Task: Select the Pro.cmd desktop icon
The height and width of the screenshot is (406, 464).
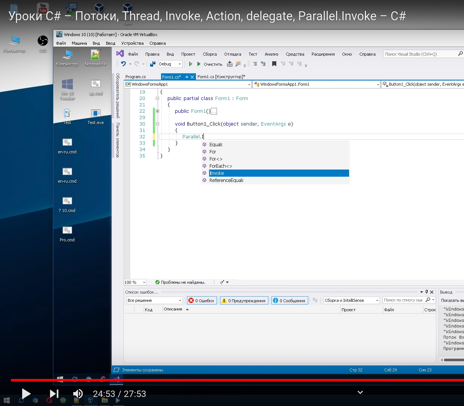Action: 67,233
